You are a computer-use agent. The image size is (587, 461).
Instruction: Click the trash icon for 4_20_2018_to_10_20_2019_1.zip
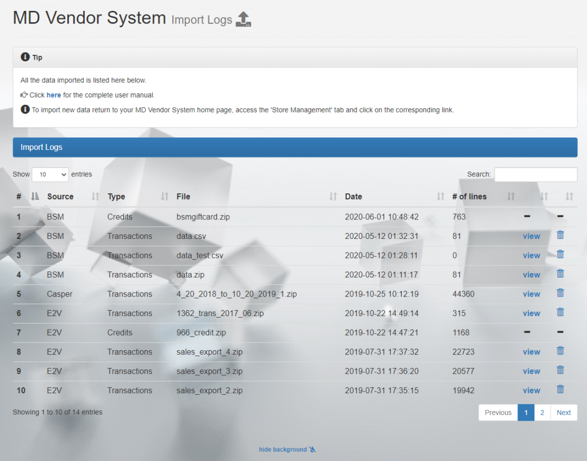tap(560, 293)
